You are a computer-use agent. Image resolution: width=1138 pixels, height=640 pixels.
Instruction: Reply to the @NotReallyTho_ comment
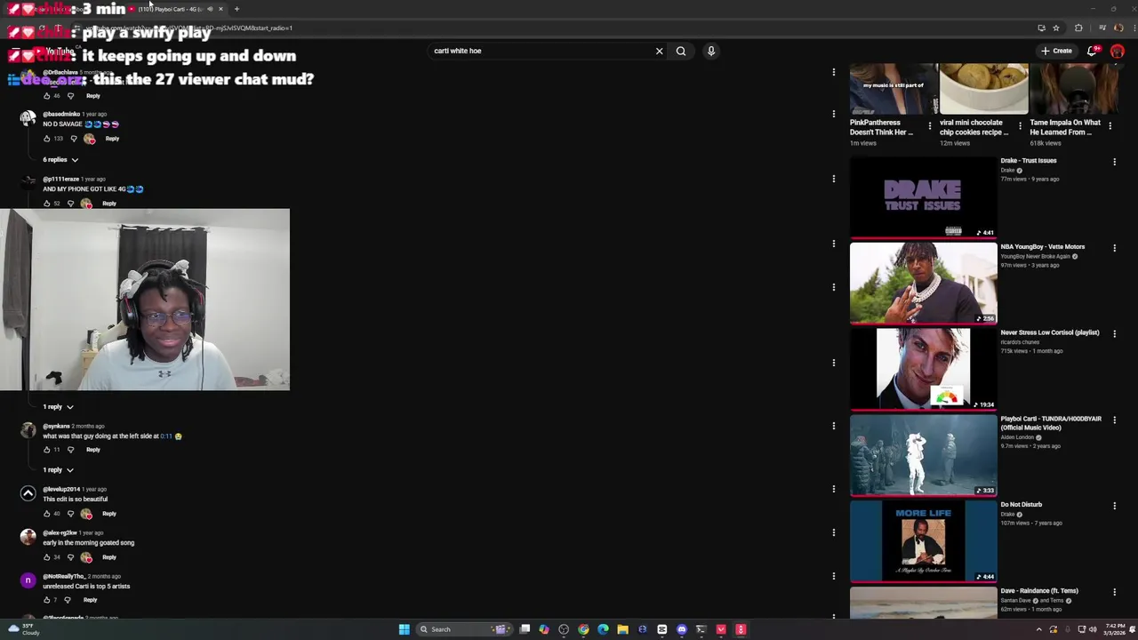90,600
